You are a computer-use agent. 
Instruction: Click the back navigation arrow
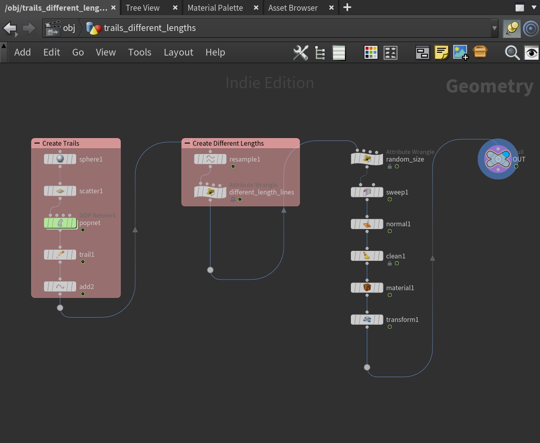[x=10, y=28]
